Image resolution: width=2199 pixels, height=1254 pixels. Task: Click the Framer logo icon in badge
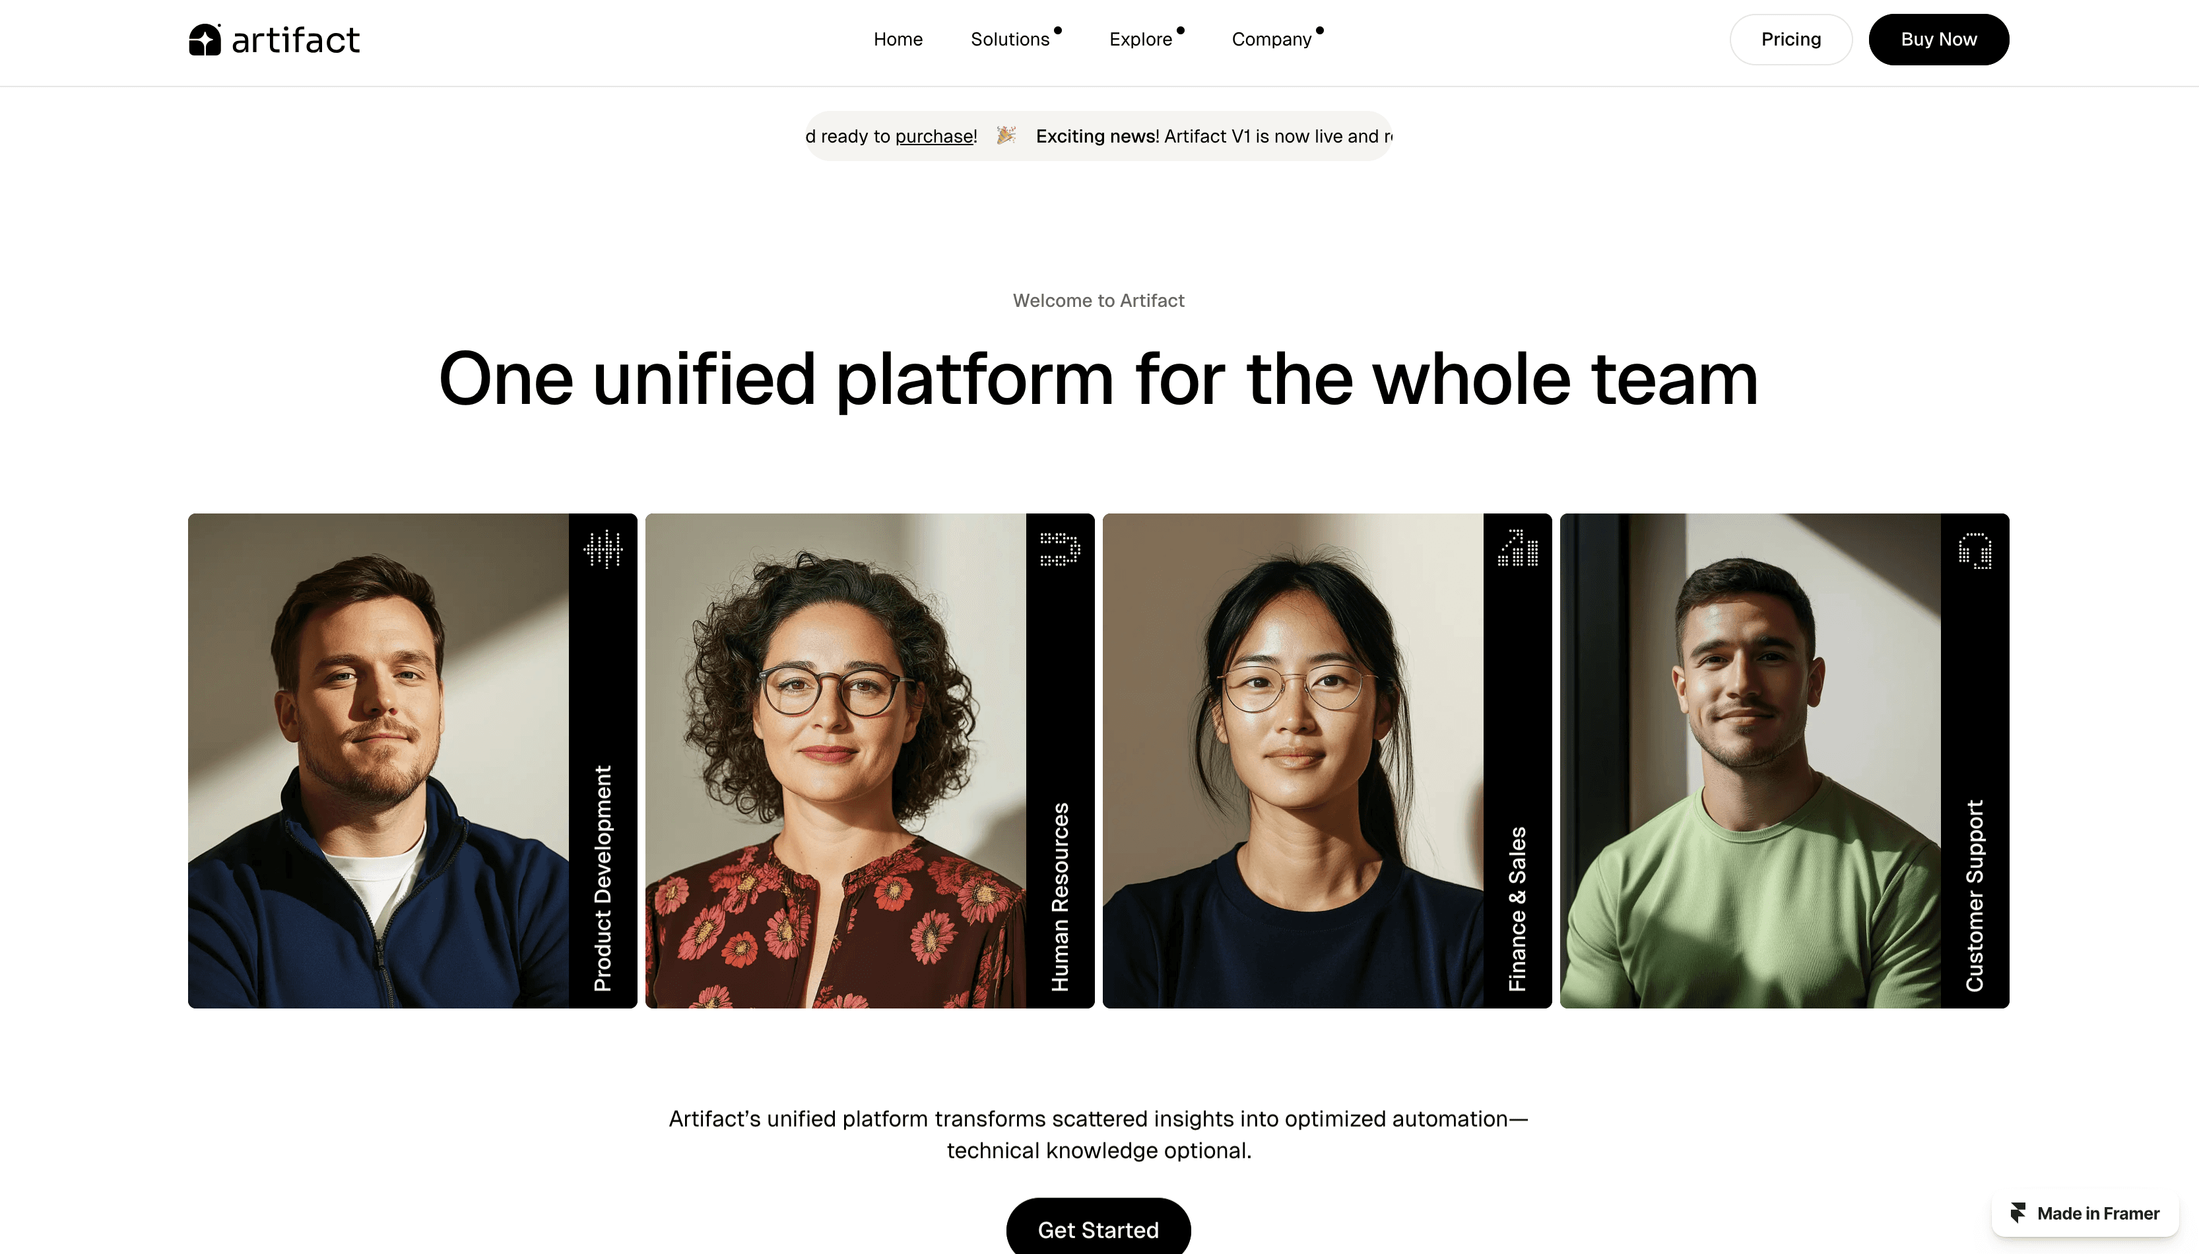click(x=2018, y=1212)
